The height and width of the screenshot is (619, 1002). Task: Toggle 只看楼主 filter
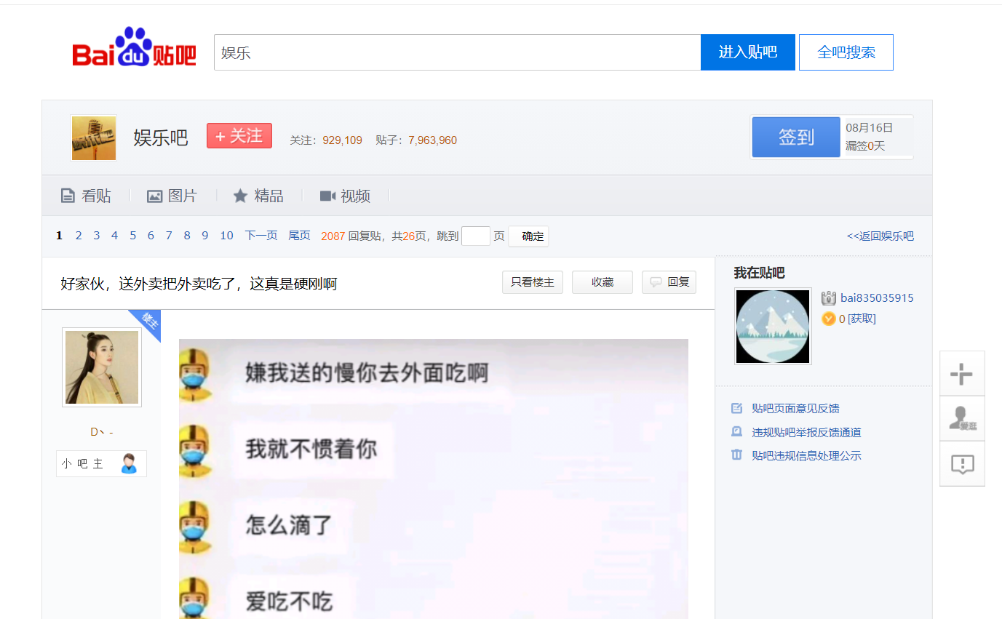tap(532, 282)
